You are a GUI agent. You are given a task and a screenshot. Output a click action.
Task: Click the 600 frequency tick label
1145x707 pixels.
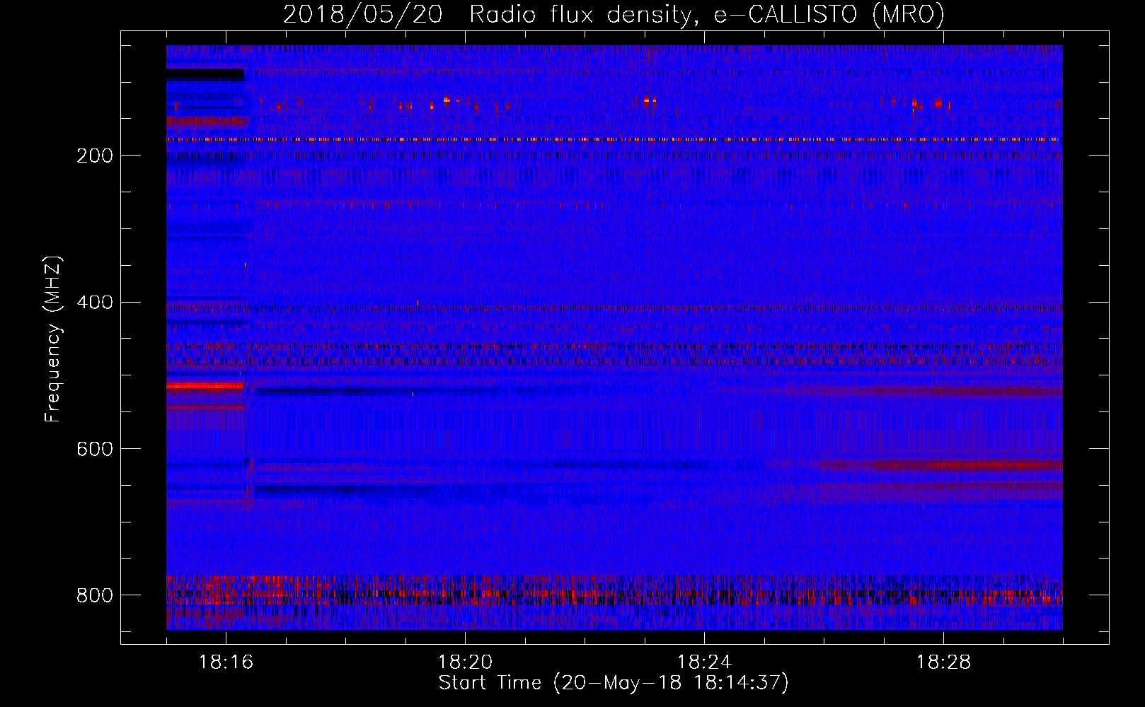(95, 449)
